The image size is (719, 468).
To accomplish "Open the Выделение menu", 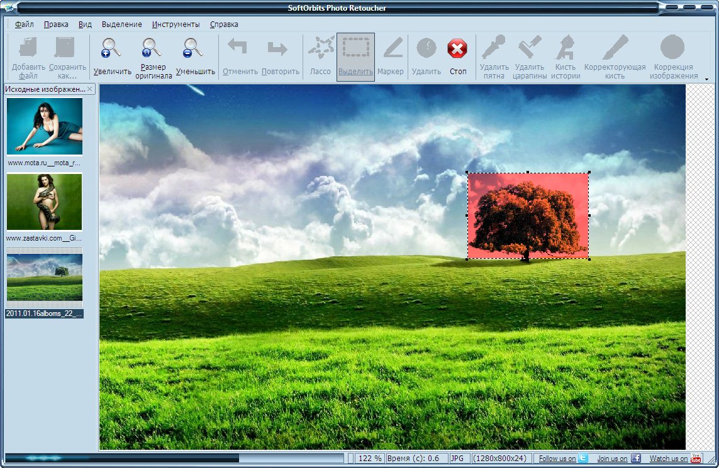I will coord(122,24).
